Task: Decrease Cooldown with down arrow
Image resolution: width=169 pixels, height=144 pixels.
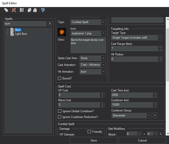Action: pyautogui.click(x=155, y=106)
